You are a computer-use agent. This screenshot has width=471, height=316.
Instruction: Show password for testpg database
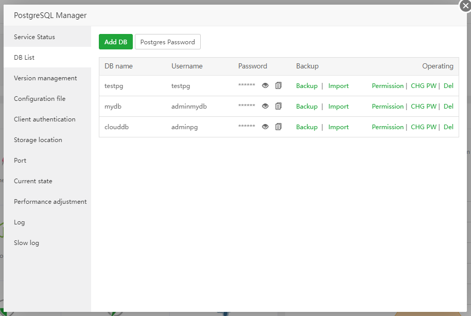coord(265,85)
